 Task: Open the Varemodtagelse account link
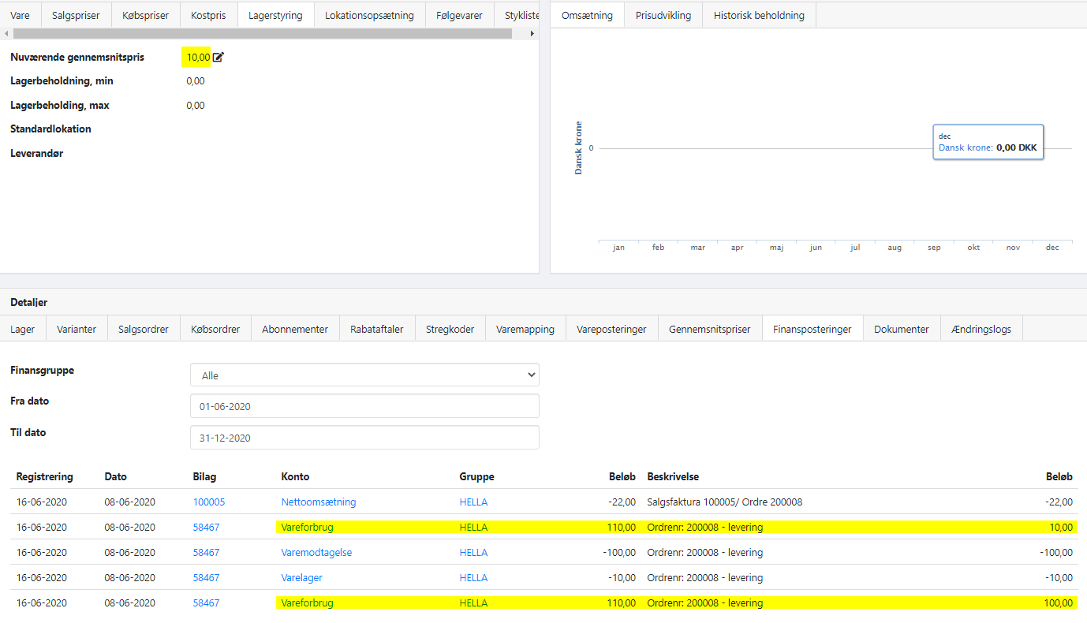click(x=316, y=553)
